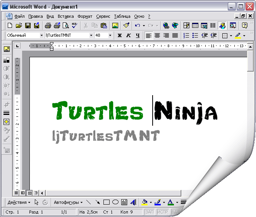Image resolution: width=256 pixels, height=217 pixels.
Task: Insert a text box from drawing toolbar
Action: tap(124, 202)
